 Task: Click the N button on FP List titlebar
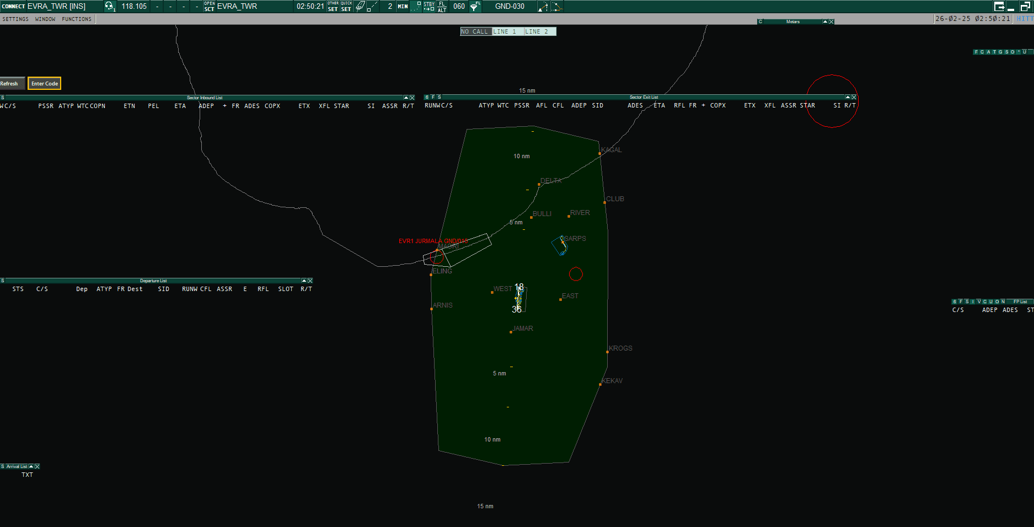click(x=1004, y=302)
